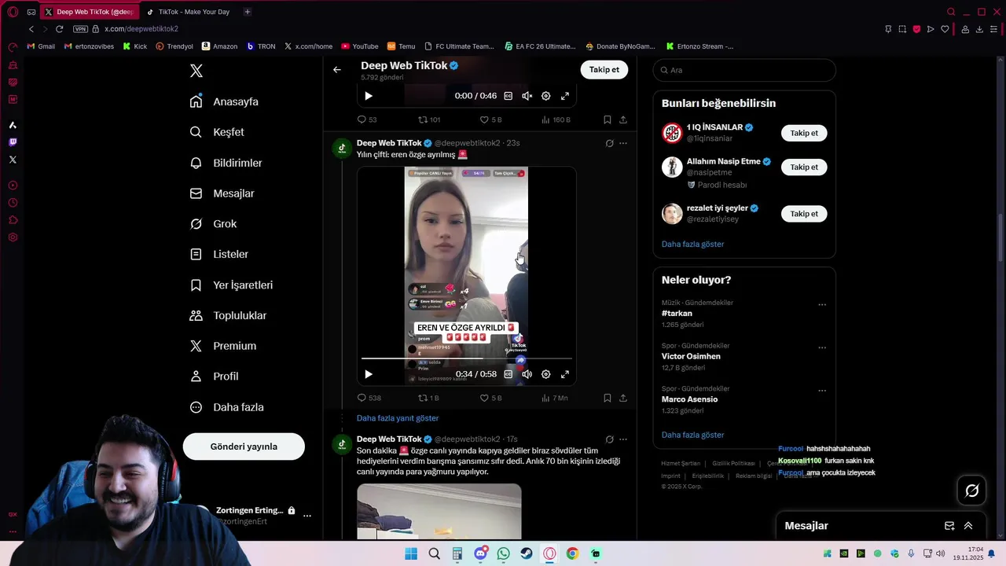Image resolution: width=1006 pixels, height=566 pixels.
Task: Open settings gear on 0:46 video
Action: pyautogui.click(x=546, y=96)
